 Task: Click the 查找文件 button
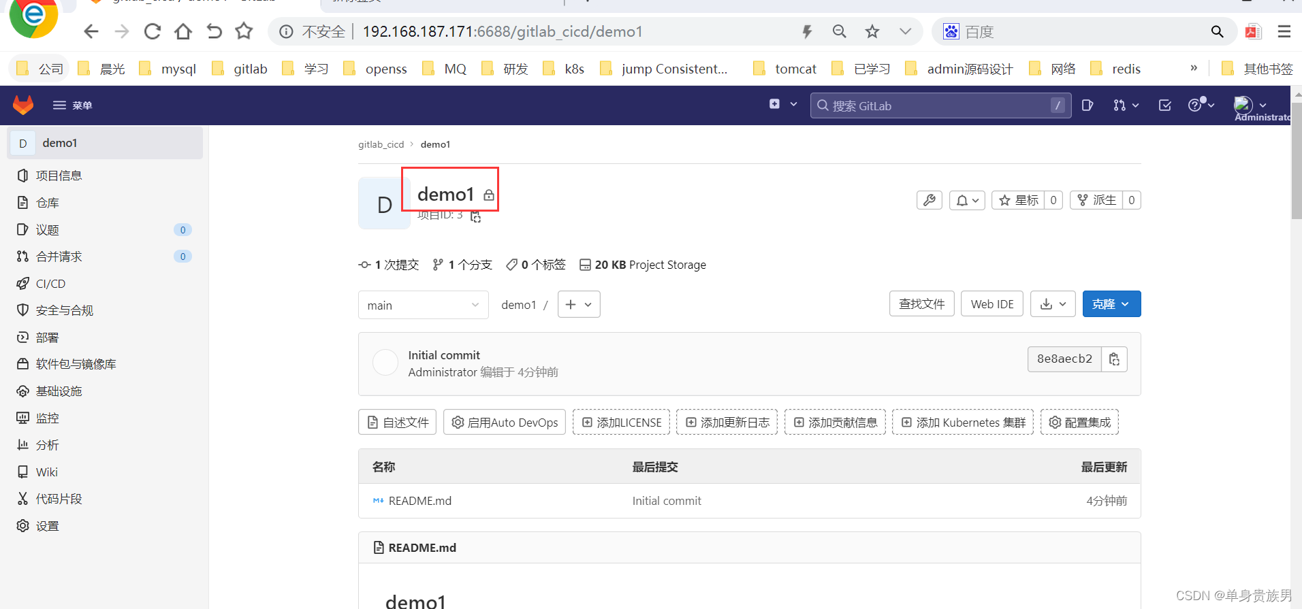point(922,303)
